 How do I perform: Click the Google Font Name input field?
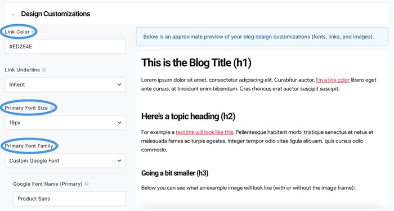point(69,199)
